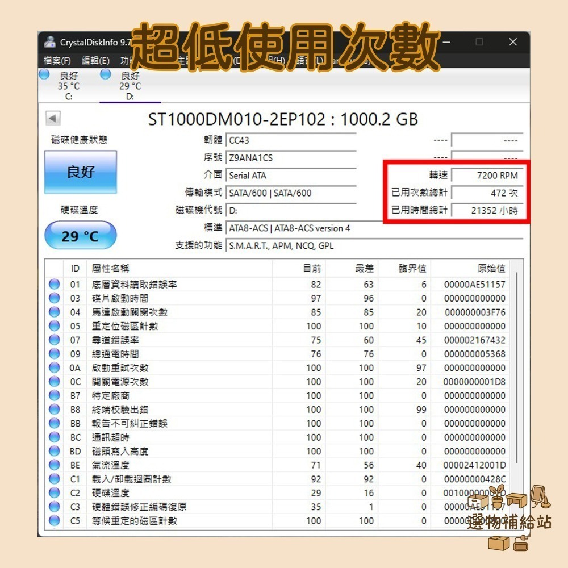Click status icon for attribute C5
The width and height of the screenshot is (568, 568).
click(x=55, y=520)
